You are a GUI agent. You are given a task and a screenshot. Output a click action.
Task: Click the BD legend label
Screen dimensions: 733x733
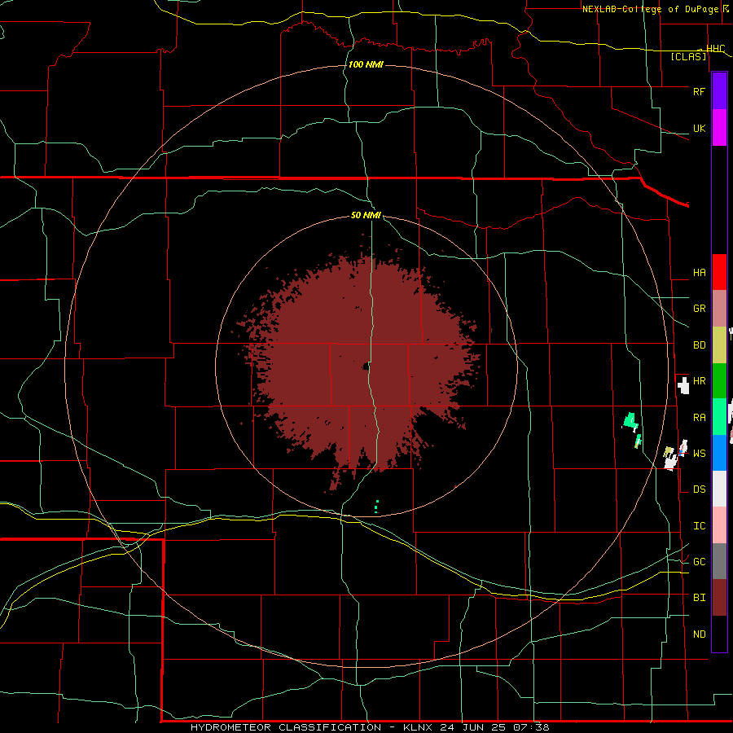699,345
